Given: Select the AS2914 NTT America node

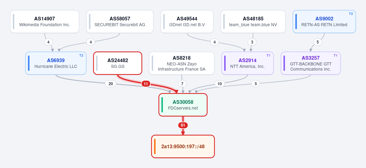Looking at the screenshot, I should point(248,63).
